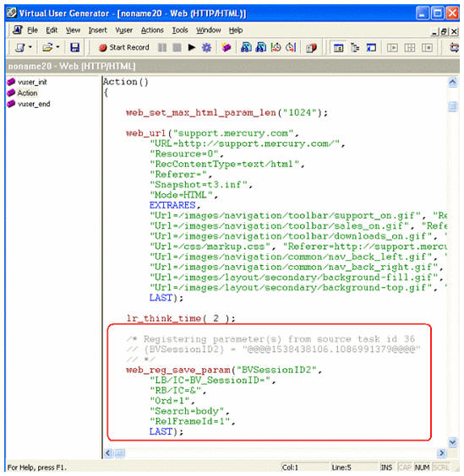The width and height of the screenshot is (464, 476).
Task: Minimize the inner document window
Action: click(434, 31)
